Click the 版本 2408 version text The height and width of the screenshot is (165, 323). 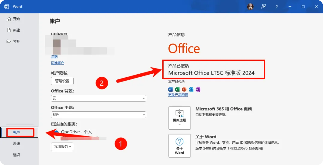pyautogui.click(x=229, y=148)
